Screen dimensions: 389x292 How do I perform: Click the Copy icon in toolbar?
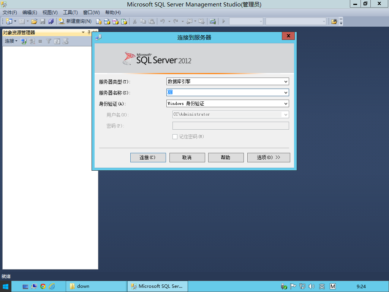pos(143,21)
